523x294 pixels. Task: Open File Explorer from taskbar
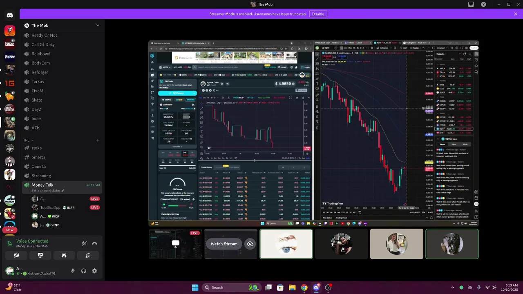292,287
